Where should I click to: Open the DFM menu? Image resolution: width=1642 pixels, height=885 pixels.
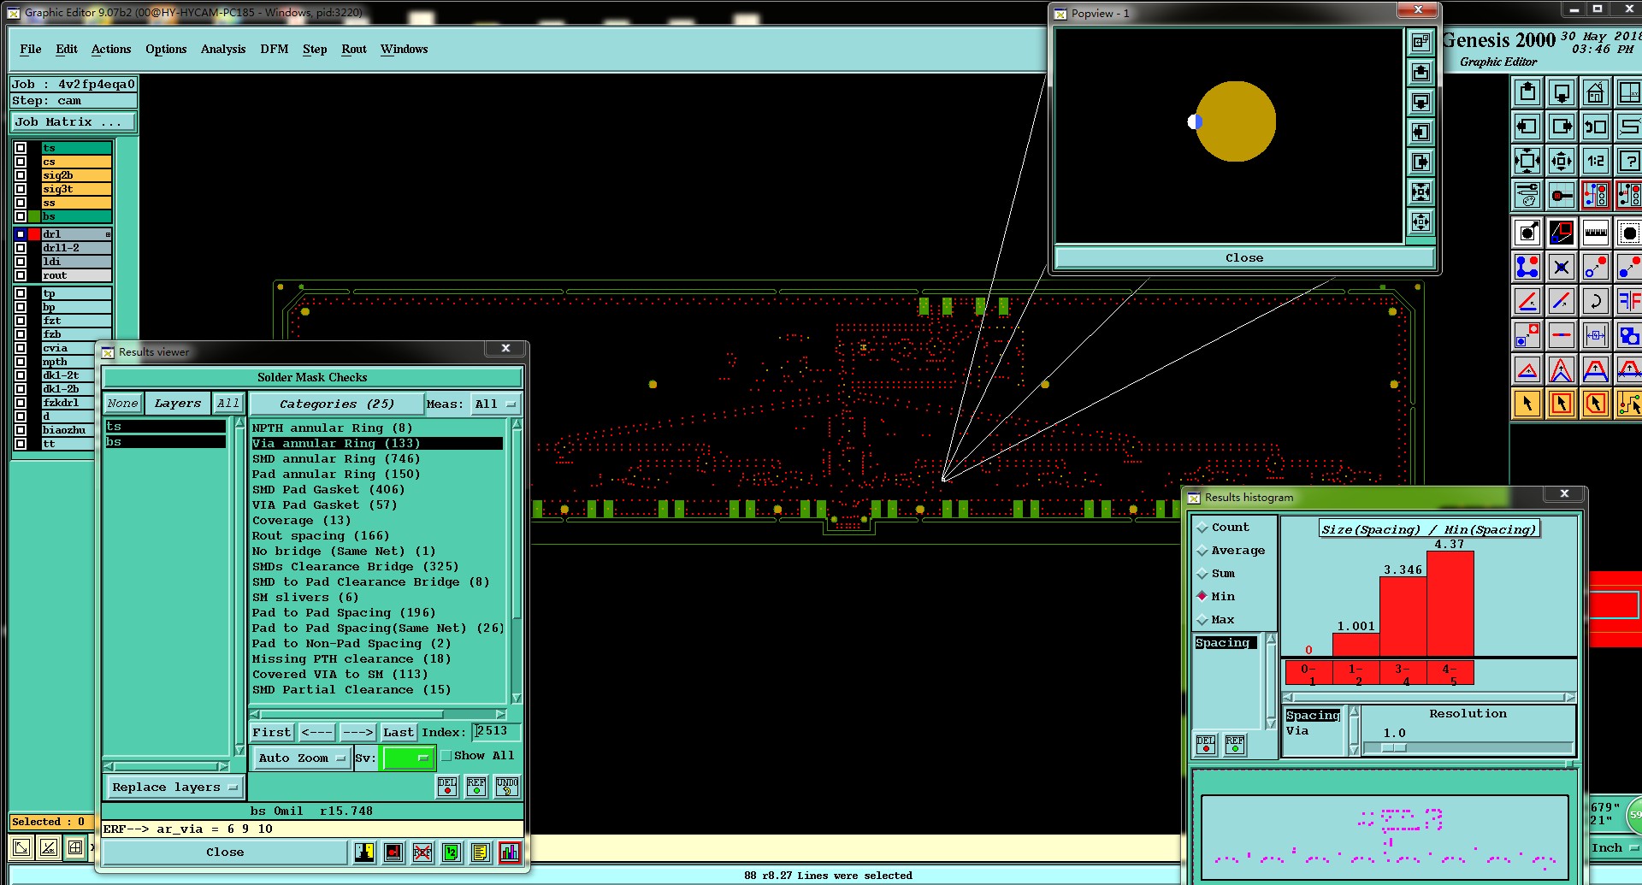click(274, 50)
